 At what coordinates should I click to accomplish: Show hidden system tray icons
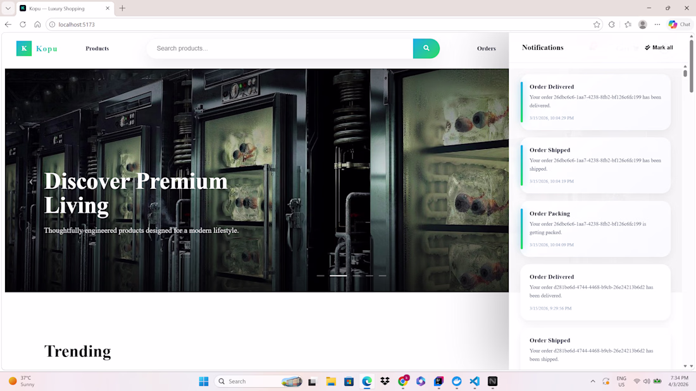pyautogui.click(x=593, y=382)
